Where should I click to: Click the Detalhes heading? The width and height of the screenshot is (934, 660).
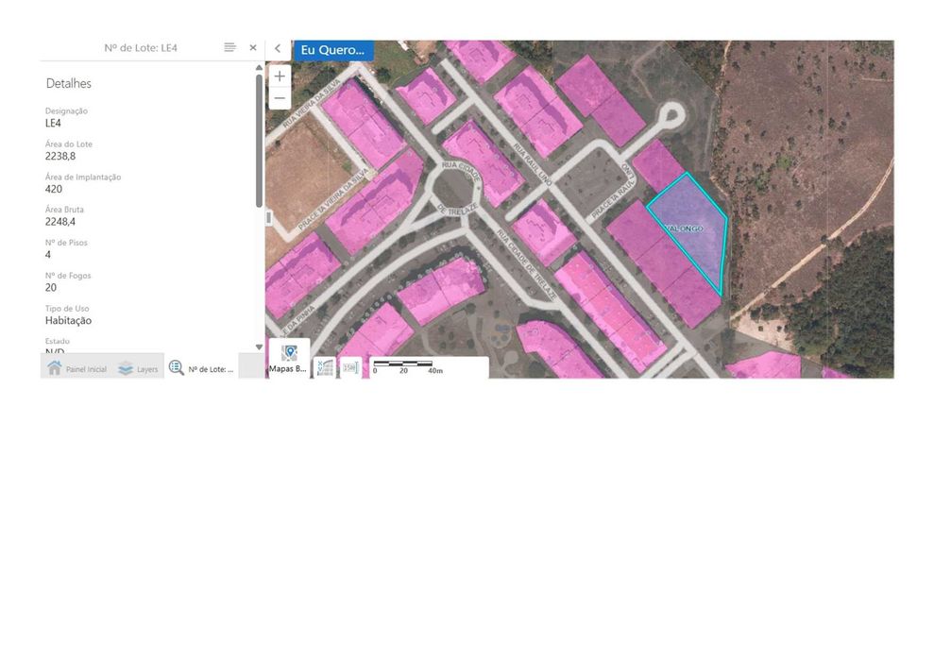pos(69,83)
